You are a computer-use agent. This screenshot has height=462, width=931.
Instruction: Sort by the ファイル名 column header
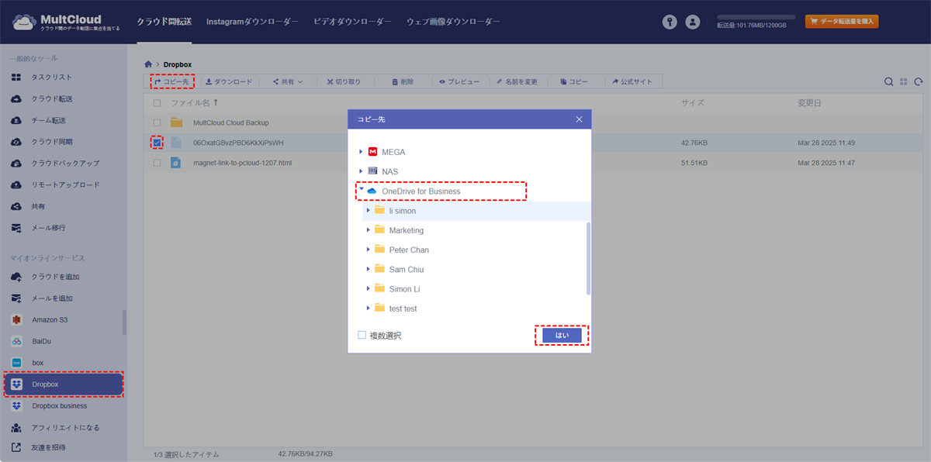pyautogui.click(x=194, y=102)
